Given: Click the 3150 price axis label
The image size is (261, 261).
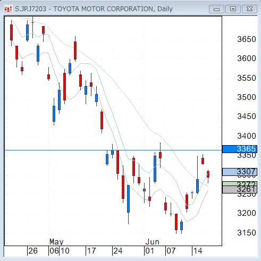Looking at the screenshot, I should pos(247,233).
